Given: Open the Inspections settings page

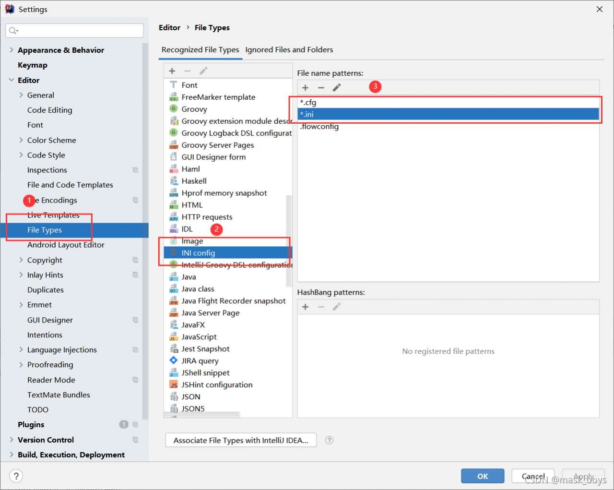Looking at the screenshot, I should point(47,170).
